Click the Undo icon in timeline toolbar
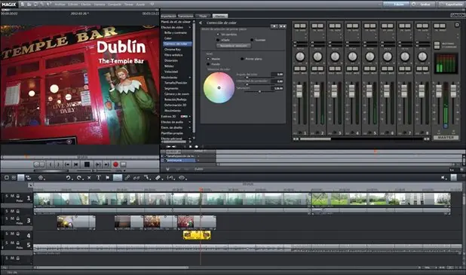Image resolution: width=466 pixels, height=275 pixels. coord(69,178)
